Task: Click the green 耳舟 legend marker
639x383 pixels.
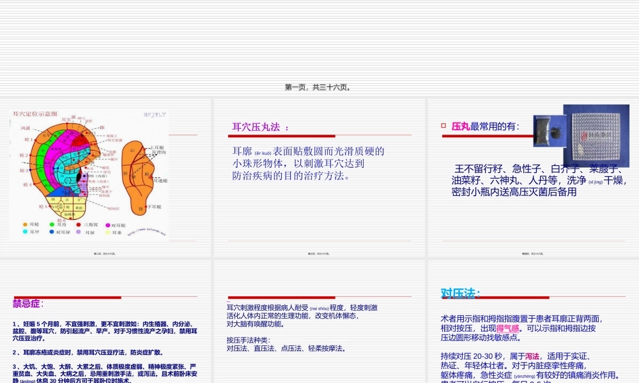Action: (x=51, y=224)
